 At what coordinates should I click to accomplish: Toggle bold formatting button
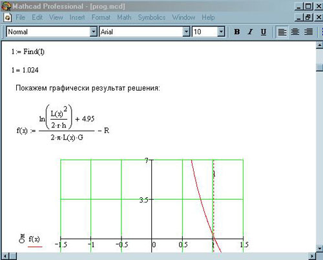click(x=237, y=32)
